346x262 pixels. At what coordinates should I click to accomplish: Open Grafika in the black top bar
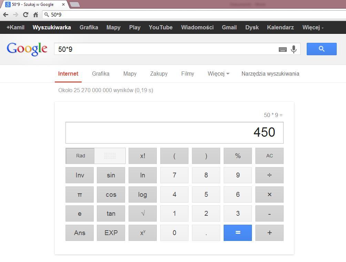(89, 27)
